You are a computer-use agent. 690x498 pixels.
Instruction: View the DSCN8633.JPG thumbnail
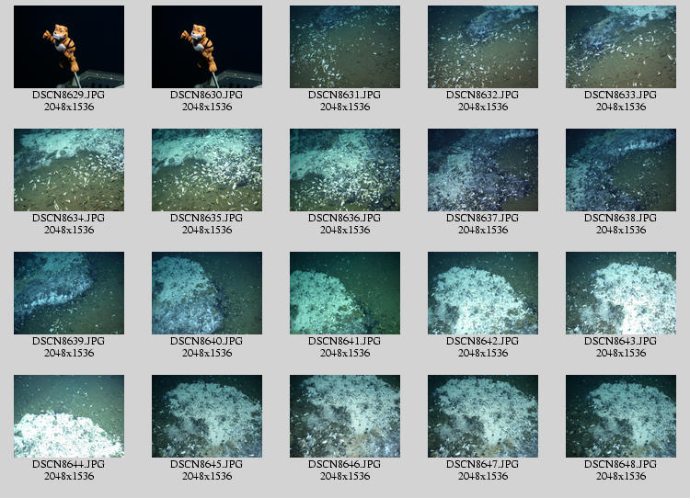(621, 47)
